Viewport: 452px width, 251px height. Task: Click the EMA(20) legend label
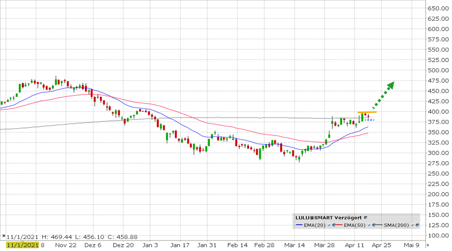[315, 225]
